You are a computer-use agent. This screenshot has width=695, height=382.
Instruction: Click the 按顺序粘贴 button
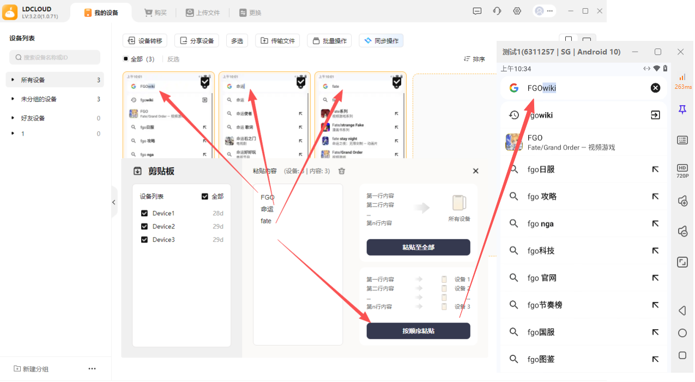[x=418, y=331]
